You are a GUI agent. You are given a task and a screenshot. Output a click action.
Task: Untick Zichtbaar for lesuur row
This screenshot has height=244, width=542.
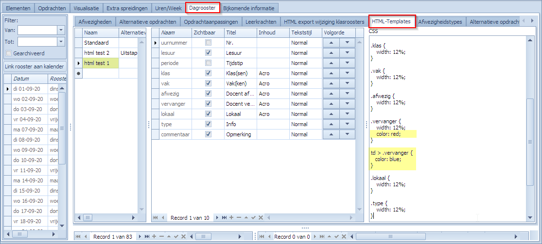click(208, 53)
